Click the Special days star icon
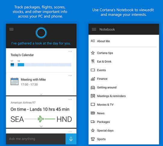 pyautogui.click(x=93, y=130)
